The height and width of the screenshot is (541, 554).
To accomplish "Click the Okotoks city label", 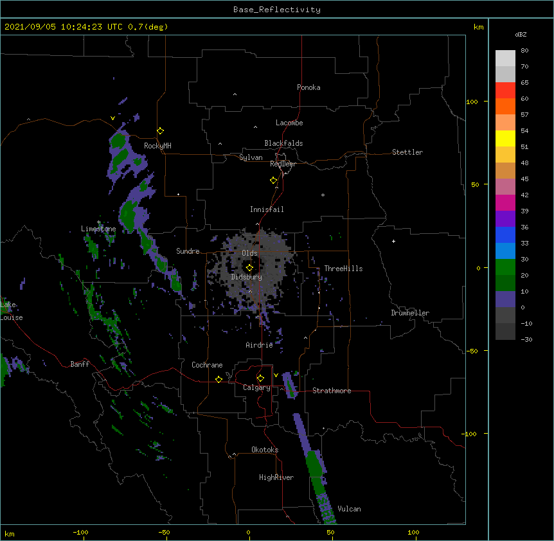I will point(265,450).
